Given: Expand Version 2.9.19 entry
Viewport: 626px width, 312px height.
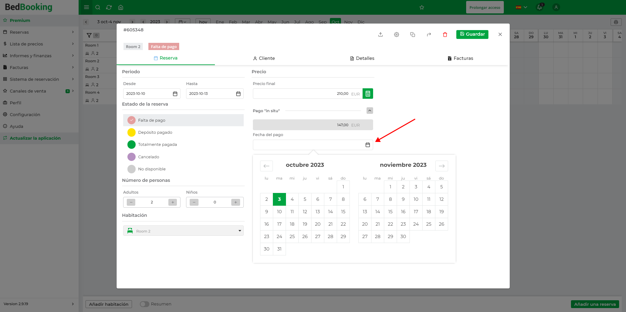Looking at the screenshot, I should point(39,304).
